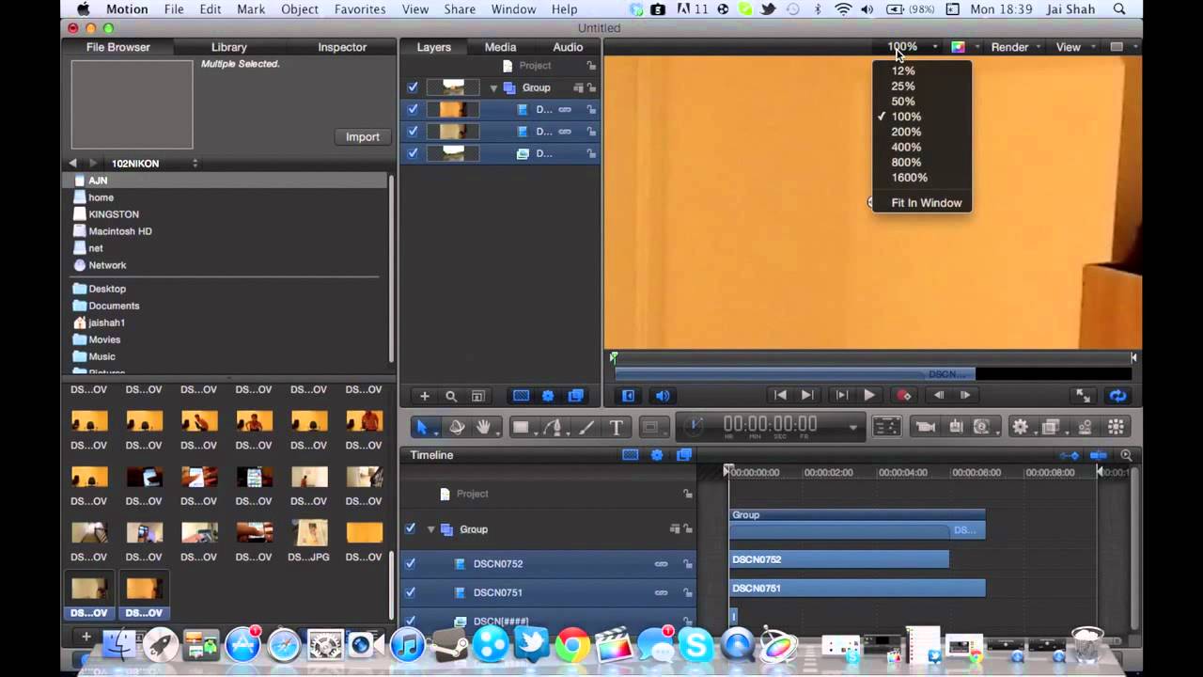Open the Add Filter menu

coord(1052,427)
